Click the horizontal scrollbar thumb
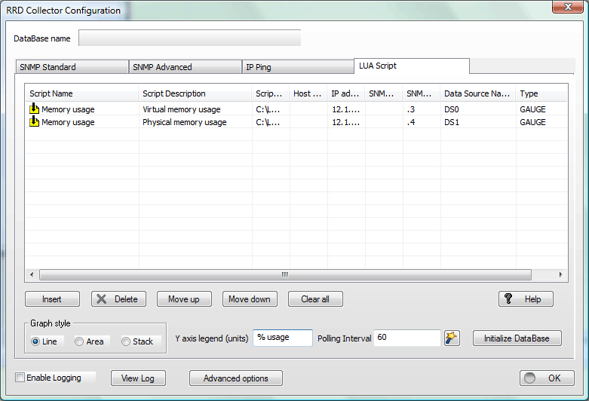Screen dimensions: 589x401 (285, 274)
